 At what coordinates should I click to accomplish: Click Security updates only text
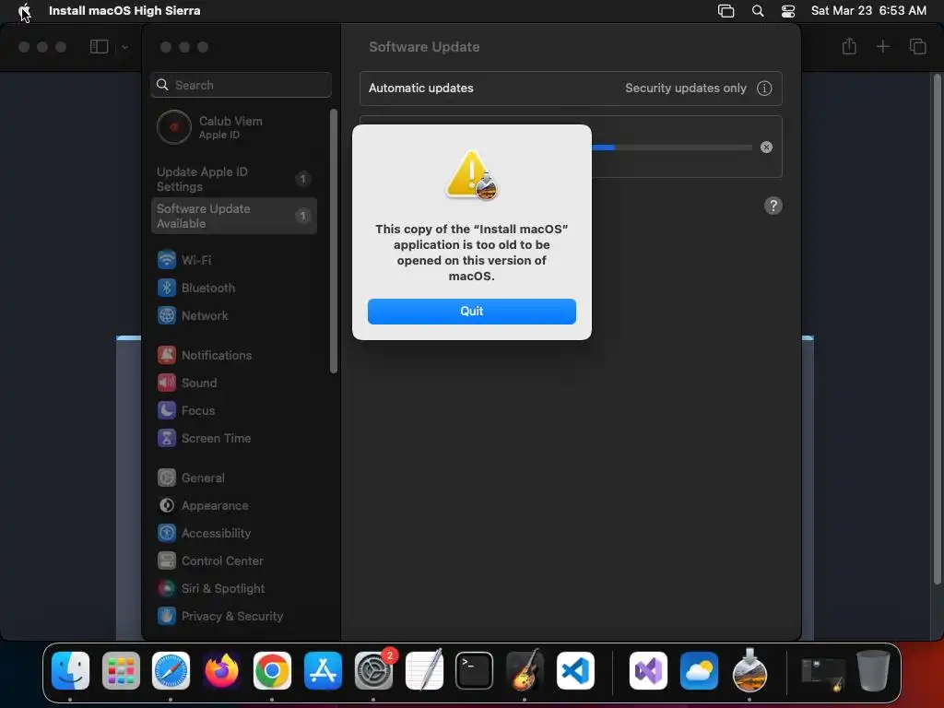[686, 88]
